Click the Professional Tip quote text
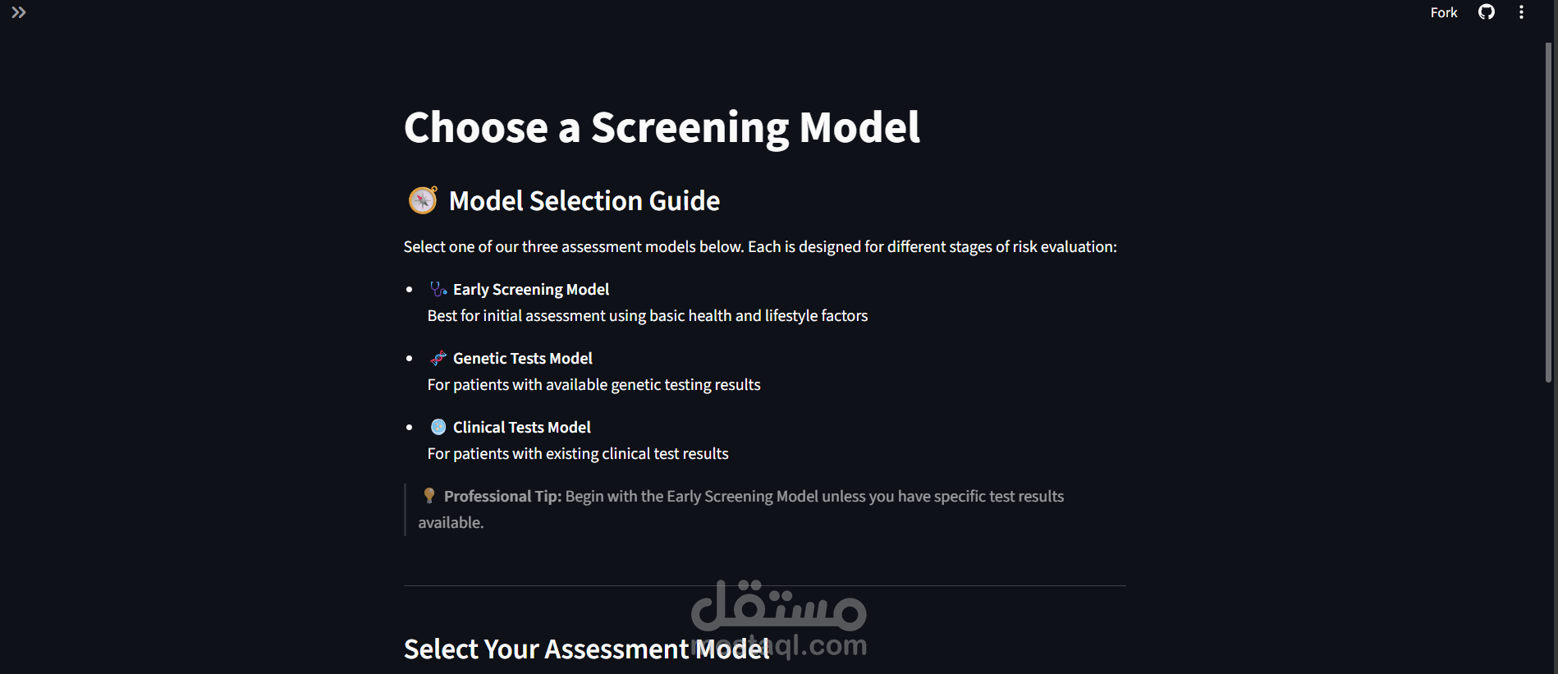Viewport: 1558px width, 674px height. coord(741,509)
